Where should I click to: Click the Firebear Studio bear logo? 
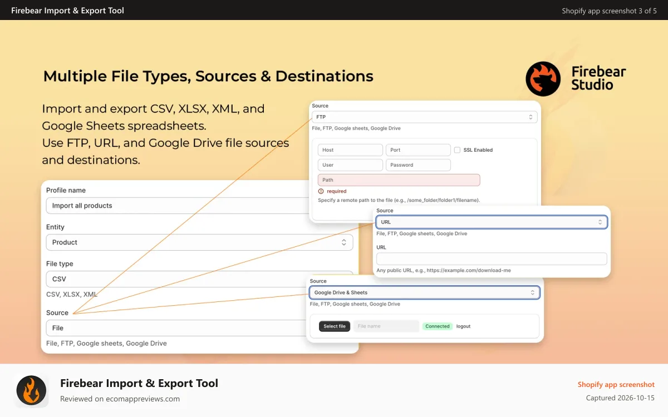(543, 79)
